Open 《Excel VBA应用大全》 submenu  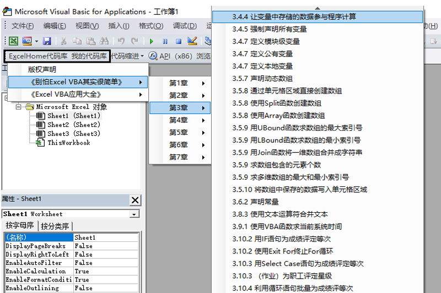(77, 95)
